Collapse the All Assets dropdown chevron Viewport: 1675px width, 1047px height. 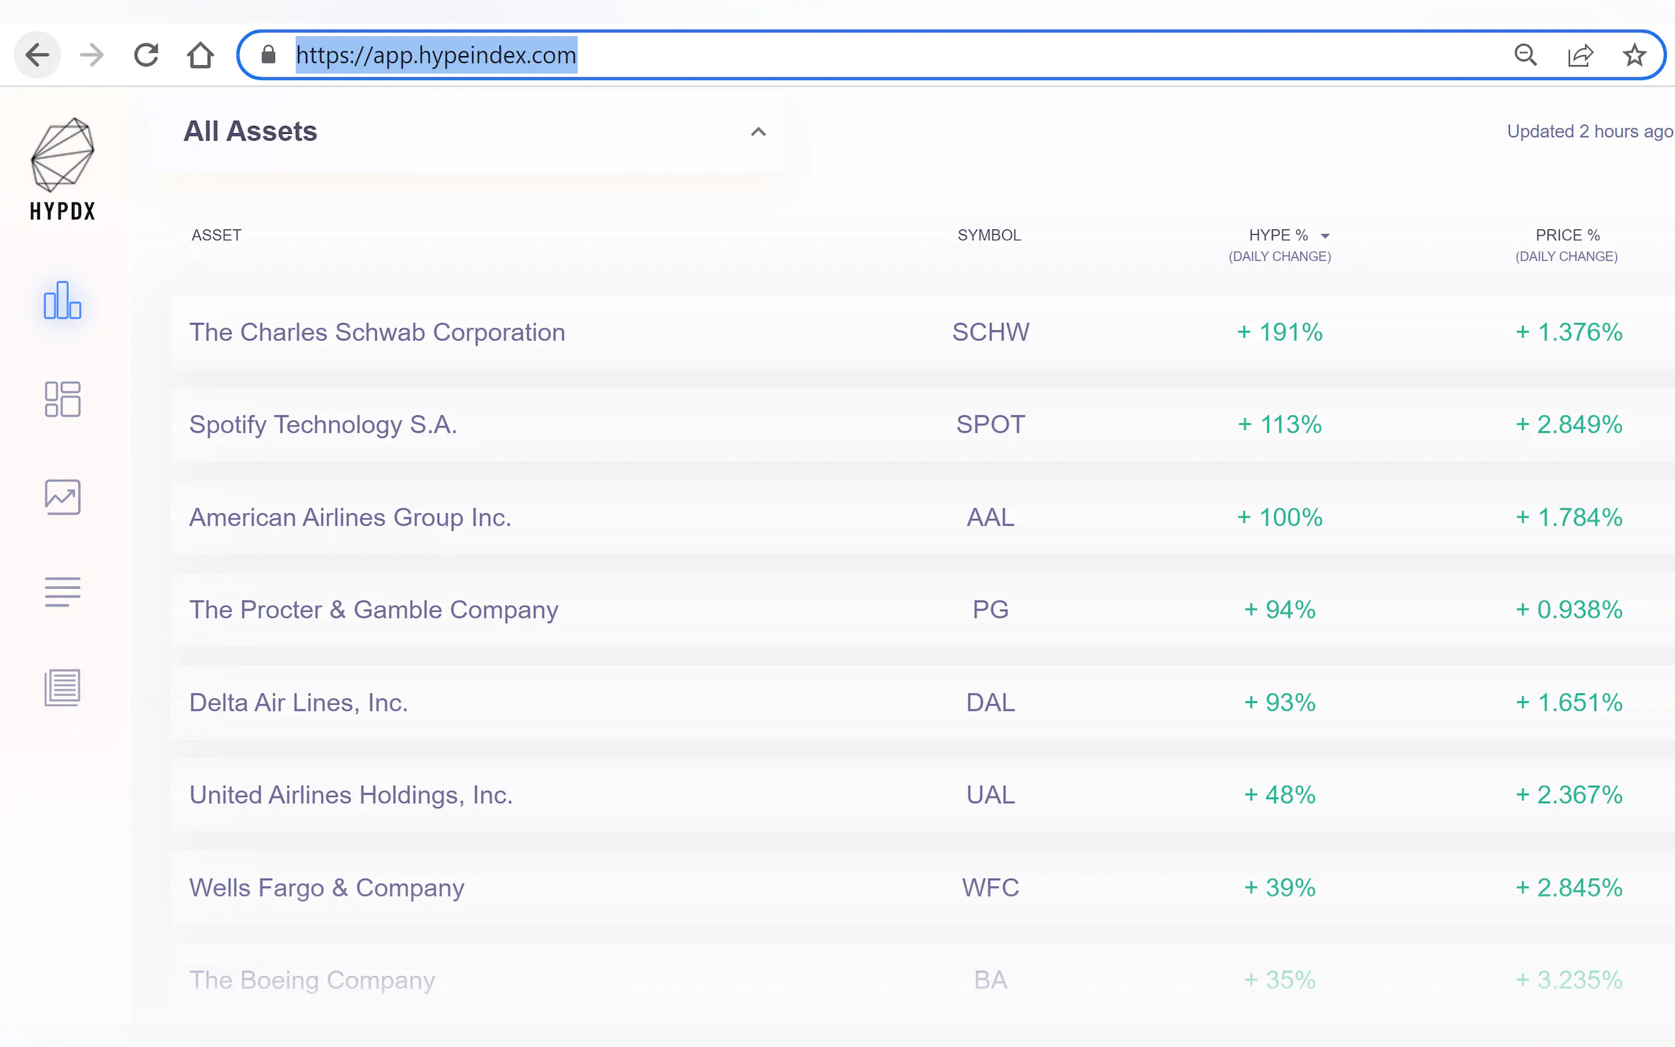coord(758,132)
